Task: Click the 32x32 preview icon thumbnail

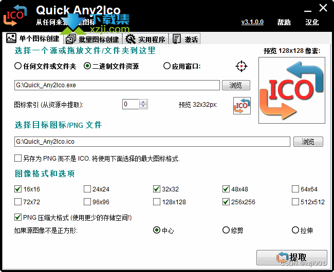Action: [x=242, y=106]
